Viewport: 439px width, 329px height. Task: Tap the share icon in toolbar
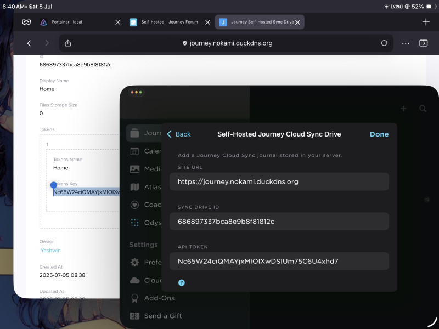68,43
